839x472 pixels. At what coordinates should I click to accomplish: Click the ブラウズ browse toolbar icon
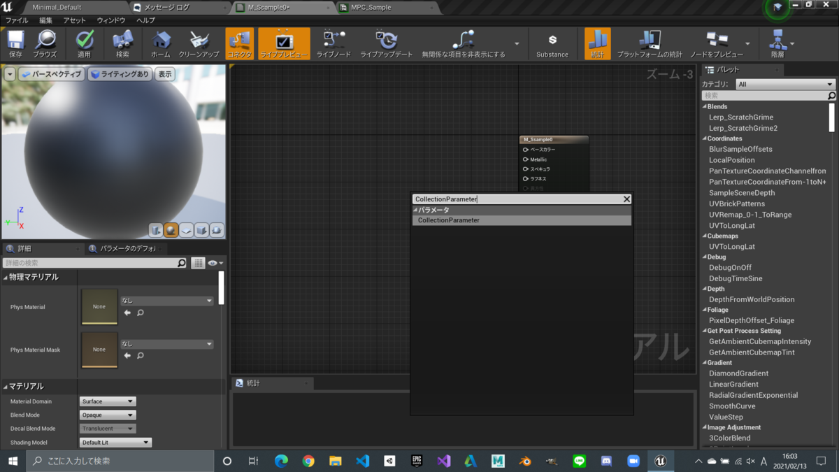click(x=45, y=44)
